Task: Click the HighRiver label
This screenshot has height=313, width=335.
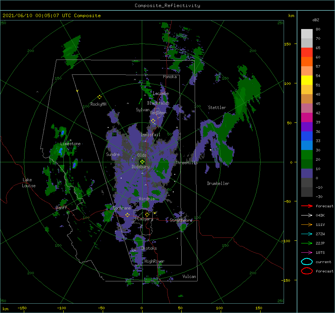Action: tap(154, 261)
